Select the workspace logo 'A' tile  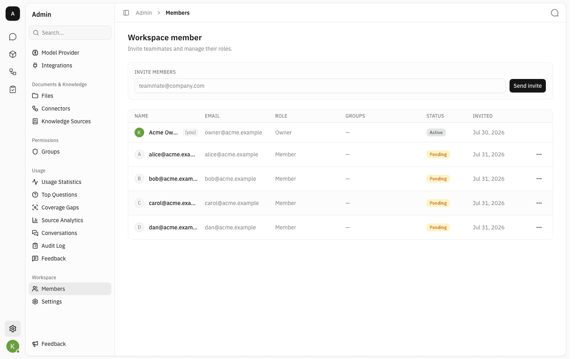tap(13, 14)
